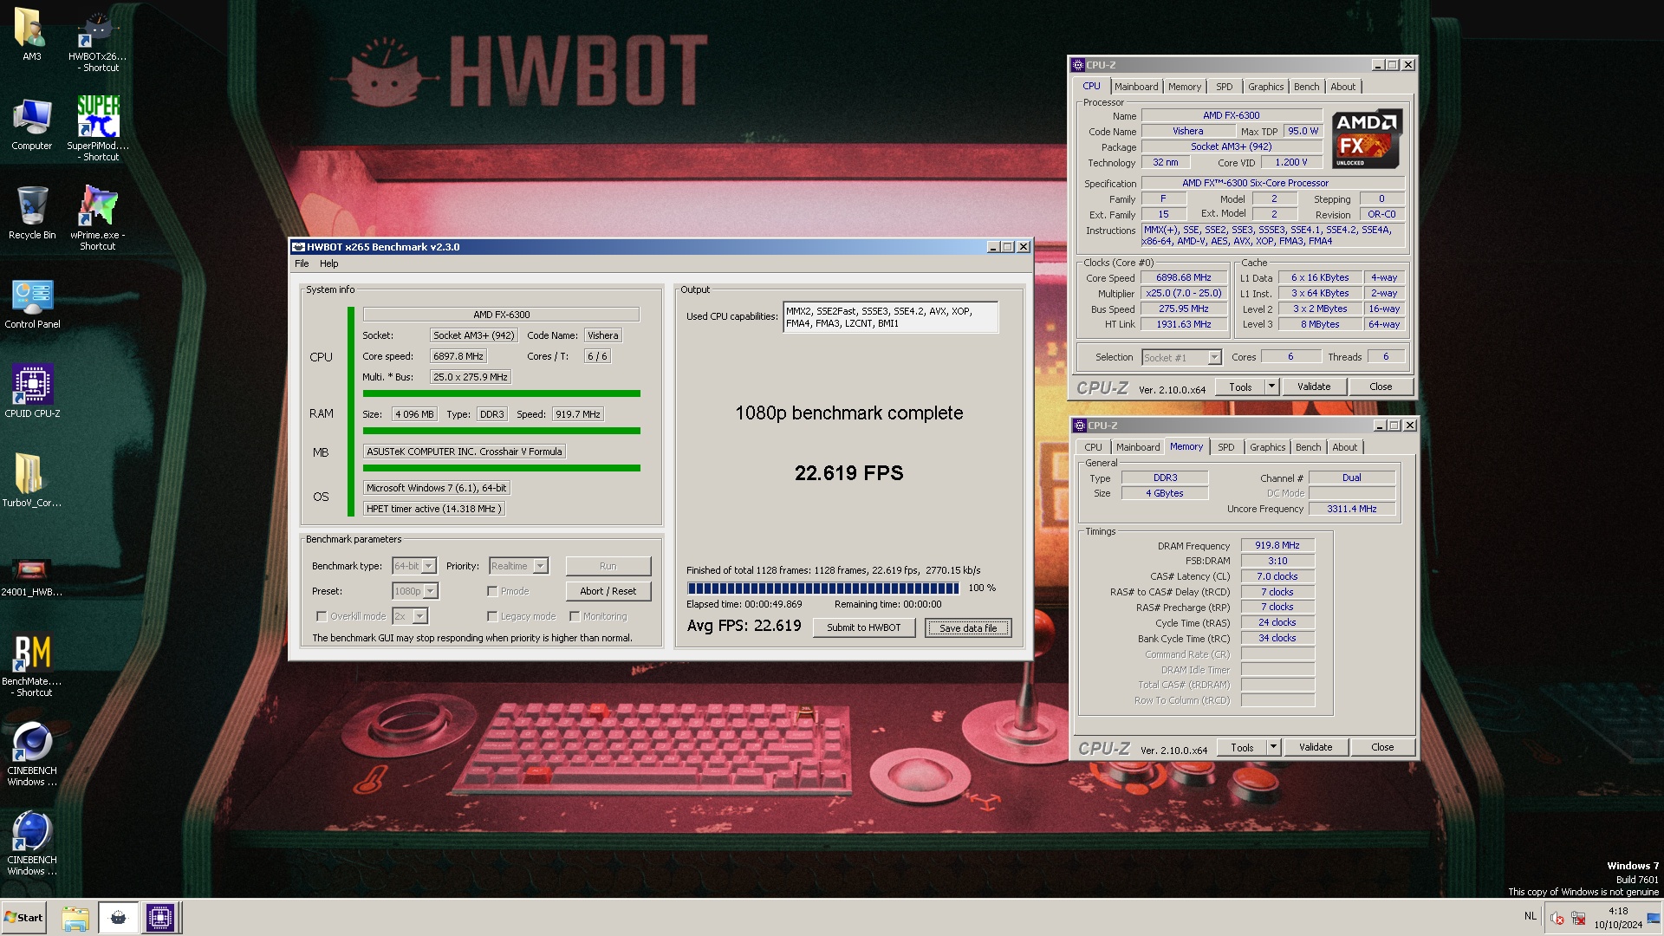Click the taskbar clock showing 4:18
1664x936 pixels.
pos(1617,918)
